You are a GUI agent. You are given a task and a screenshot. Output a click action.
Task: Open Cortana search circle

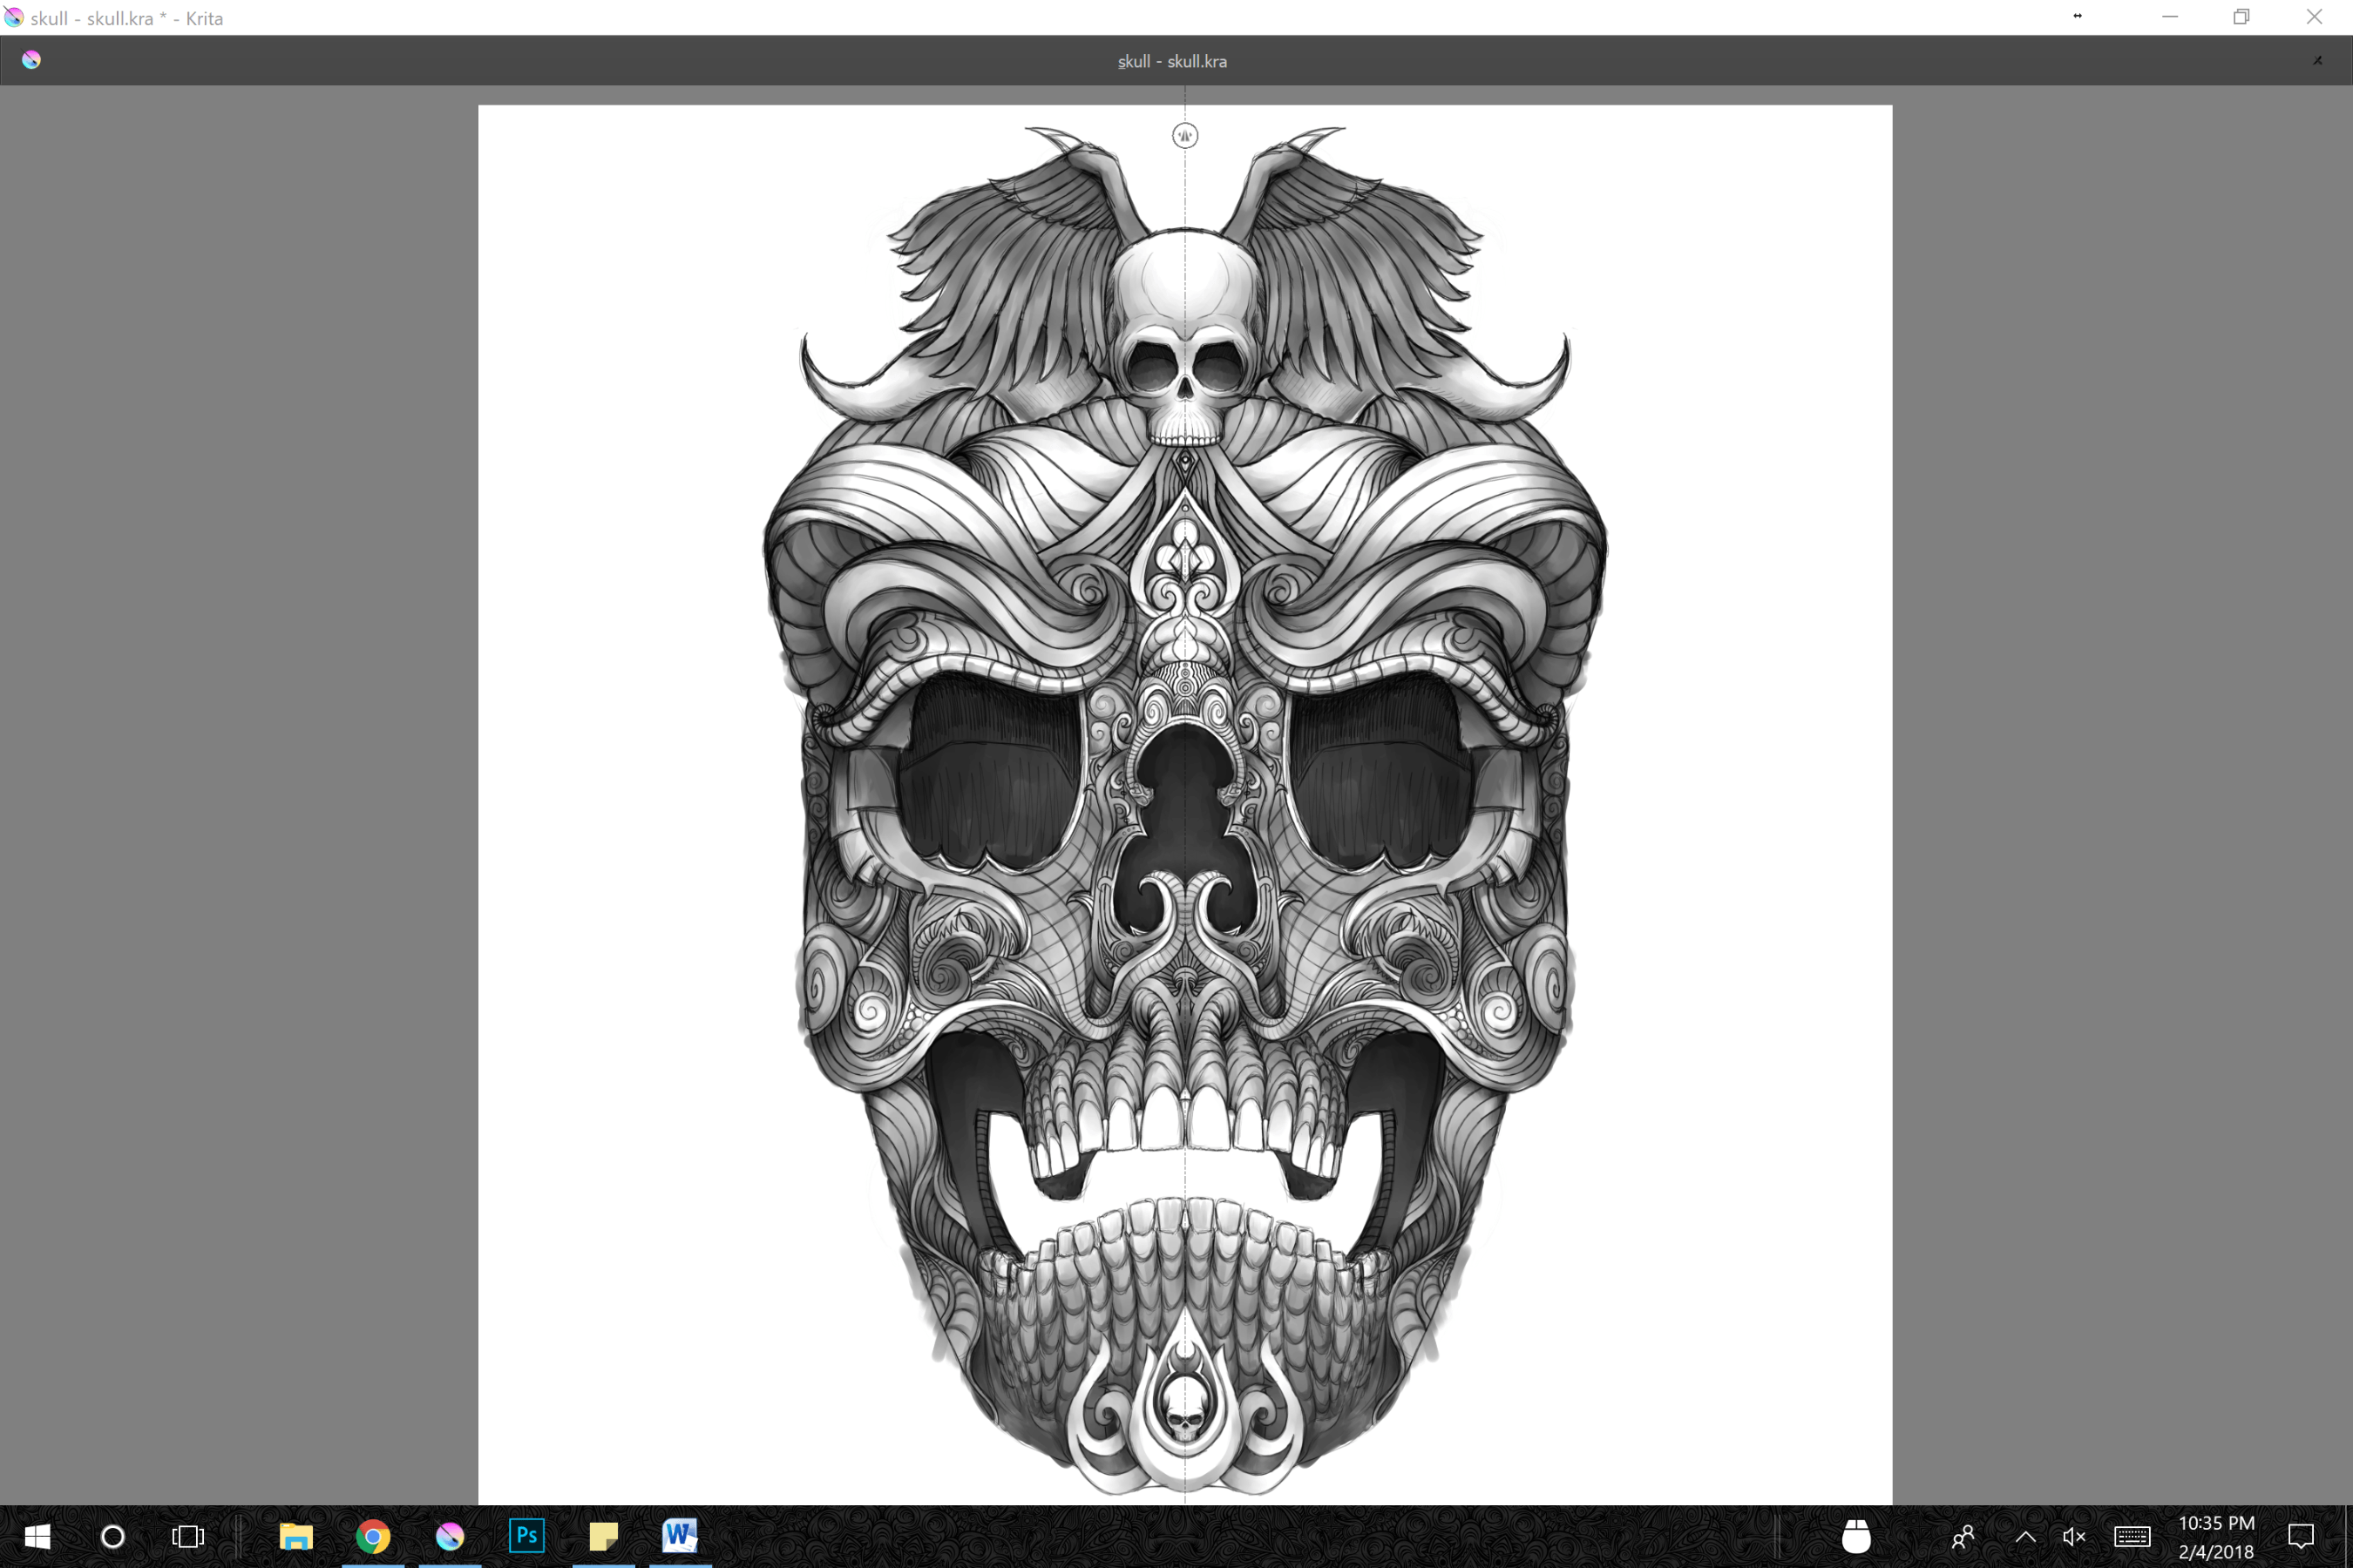click(113, 1536)
